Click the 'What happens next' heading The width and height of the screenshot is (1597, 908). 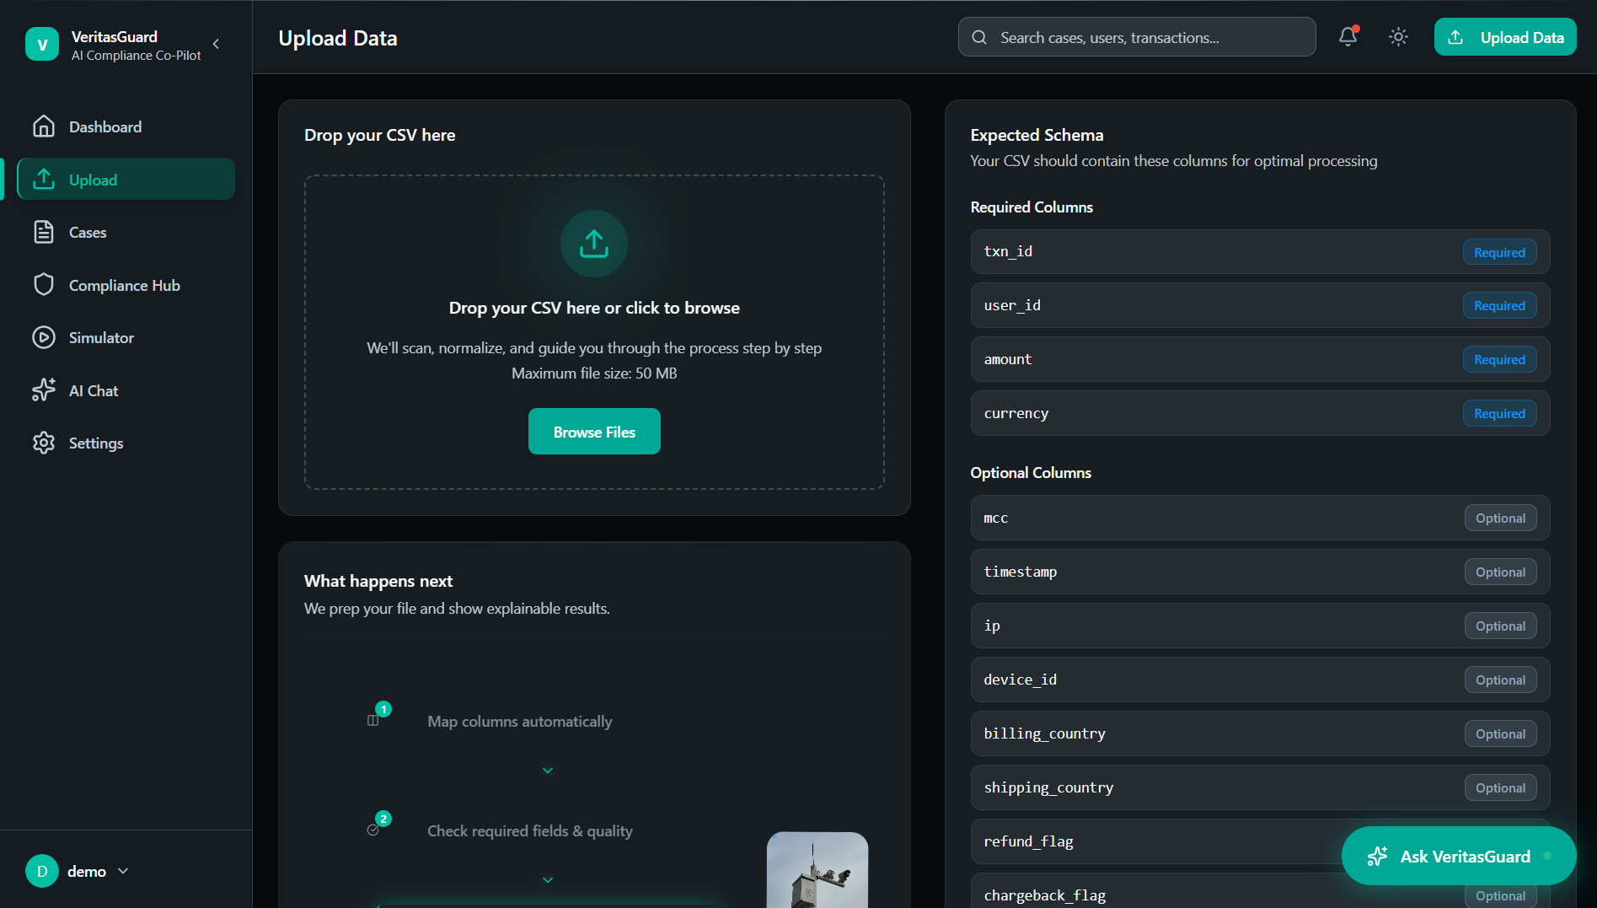click(378, 581)
